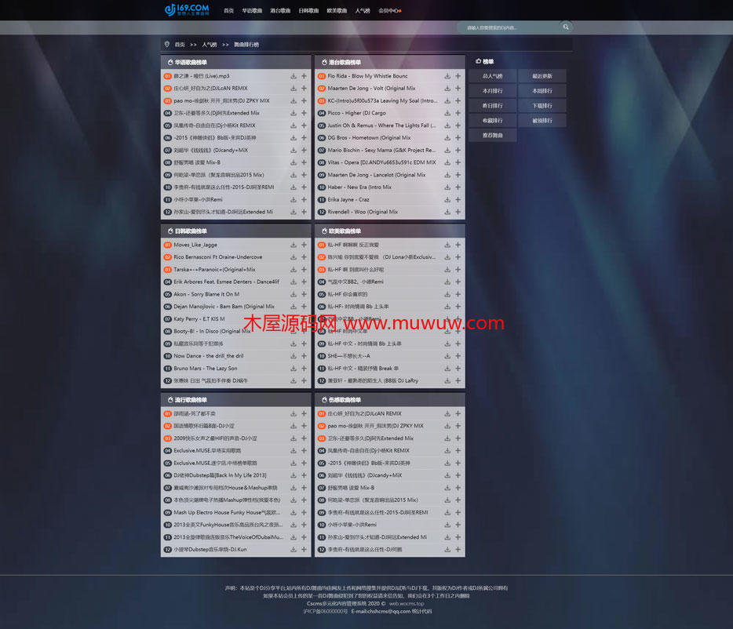Add 'Erika Jayne - Craz' using plus icon
Viewport: 733px width, 629px height.
click(458, 199)
